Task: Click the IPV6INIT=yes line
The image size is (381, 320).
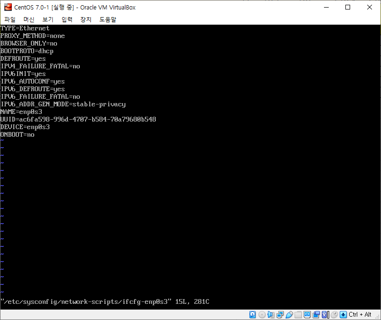Action: [23, 74]
